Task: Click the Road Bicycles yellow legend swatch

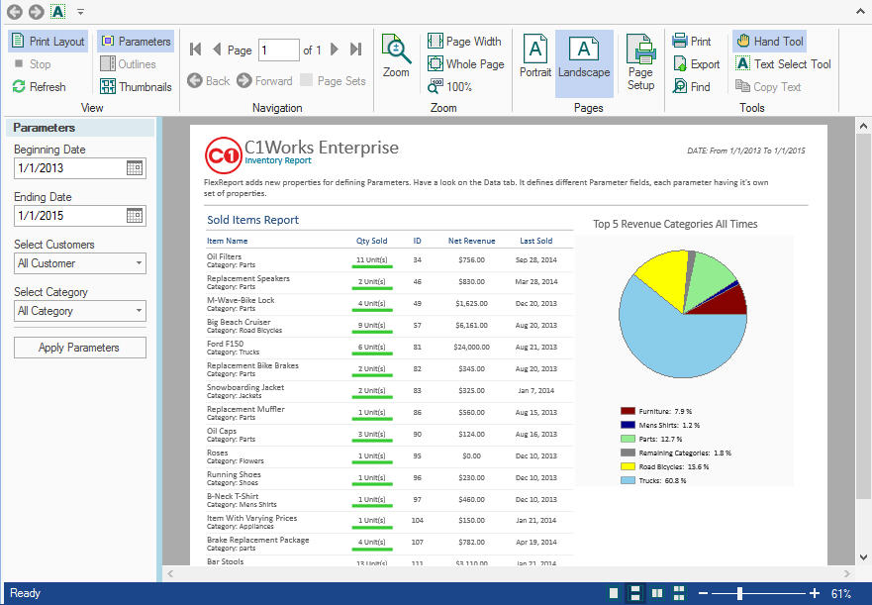Action: pyautogui.click(x=628, y=466)
